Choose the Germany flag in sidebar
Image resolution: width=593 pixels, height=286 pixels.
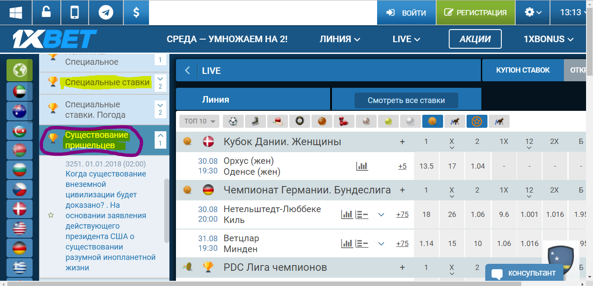tap(20, 248)
